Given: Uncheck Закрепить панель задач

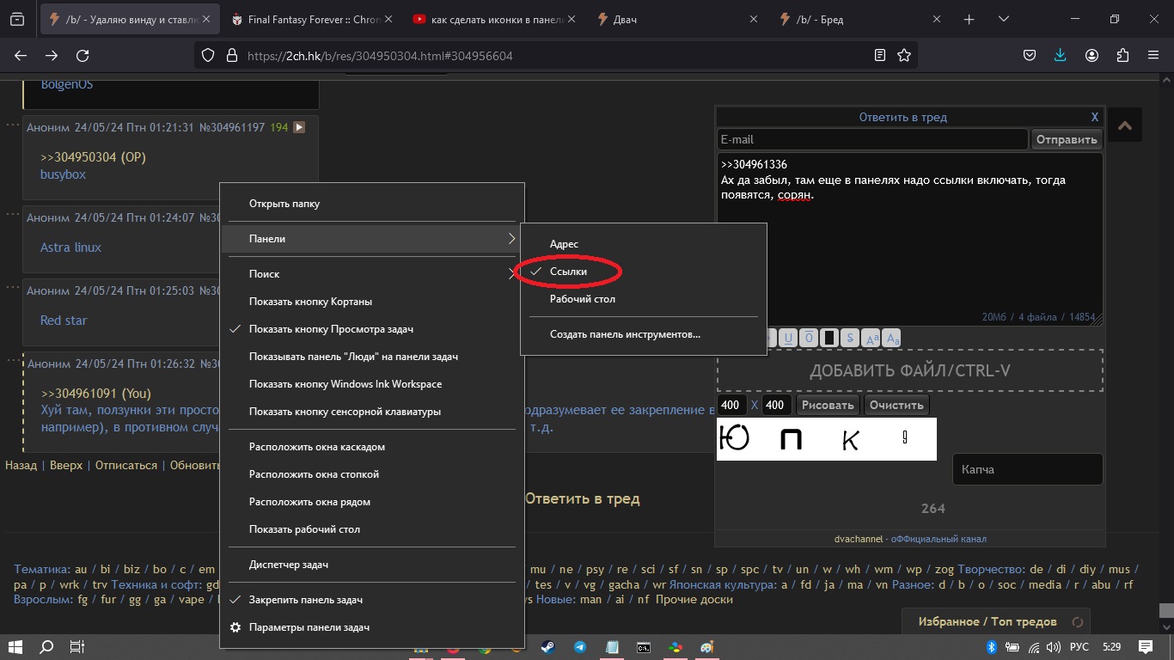Looking at the screenshot, I should [373, 600].
